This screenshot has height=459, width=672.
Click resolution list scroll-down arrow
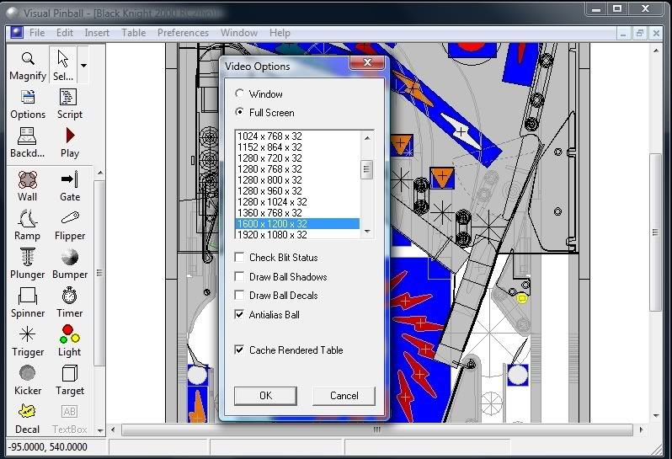366,233
